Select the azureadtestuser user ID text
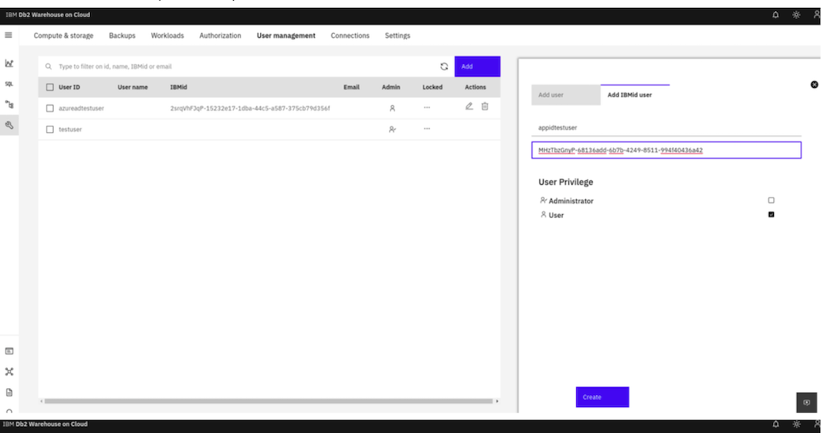The image size is (830, 433). click(x=81, y=108)
